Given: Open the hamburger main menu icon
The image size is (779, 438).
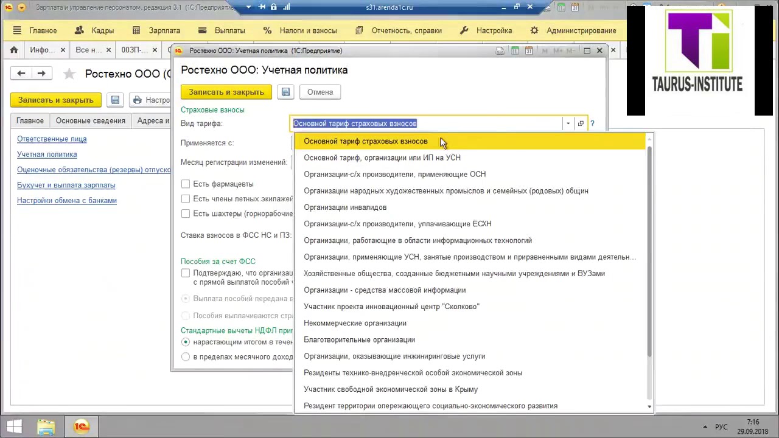Looking at the screenshot, I should pos(17,30).
